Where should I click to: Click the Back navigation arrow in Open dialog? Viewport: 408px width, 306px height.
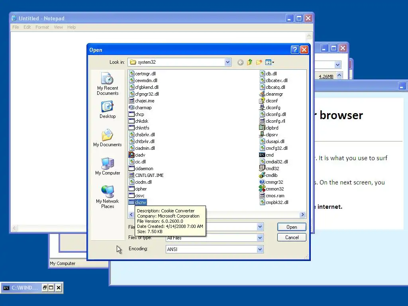(x=240, y=62)
